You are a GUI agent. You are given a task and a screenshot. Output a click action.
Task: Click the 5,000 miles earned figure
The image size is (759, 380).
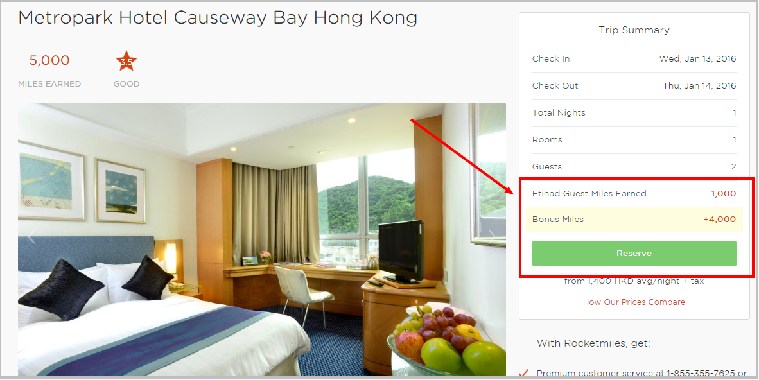(x=49, y=60)
